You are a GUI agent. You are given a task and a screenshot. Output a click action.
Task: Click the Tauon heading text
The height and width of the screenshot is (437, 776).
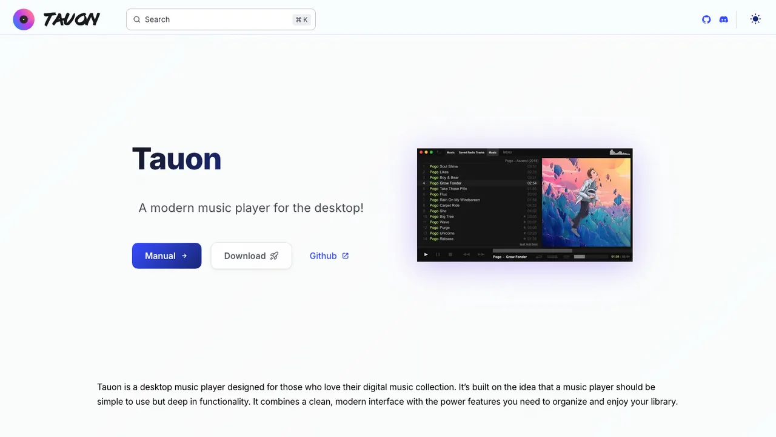(x=176, y=158)
